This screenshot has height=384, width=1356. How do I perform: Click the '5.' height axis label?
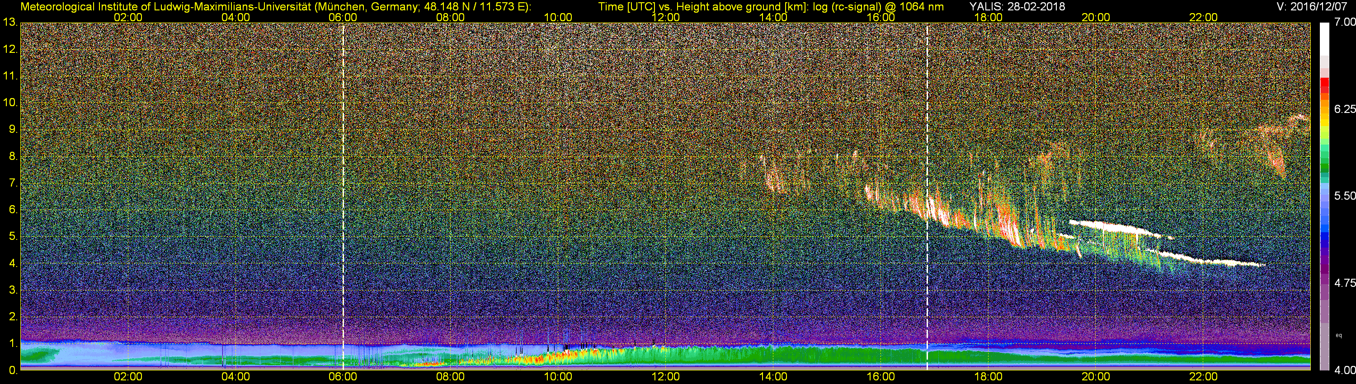13,237
